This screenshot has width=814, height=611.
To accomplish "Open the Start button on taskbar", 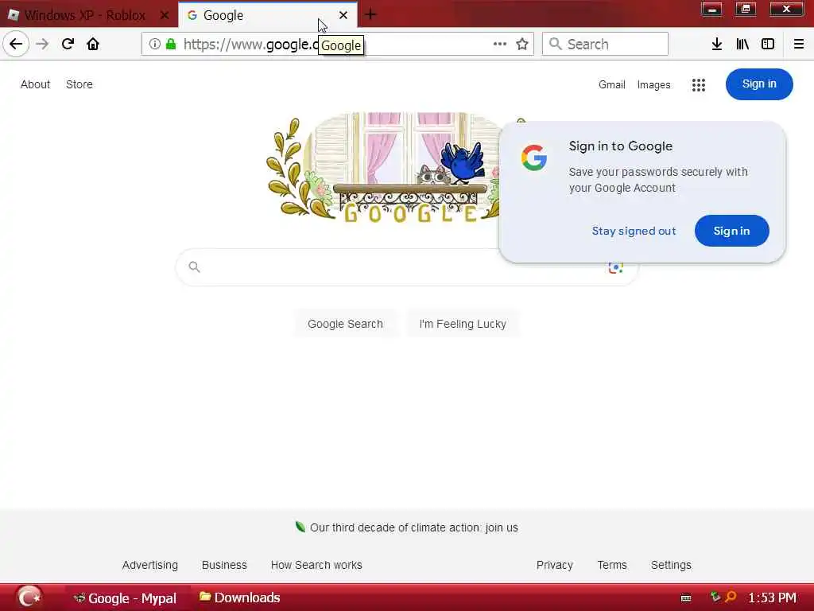I will click(x=29, y=597).
